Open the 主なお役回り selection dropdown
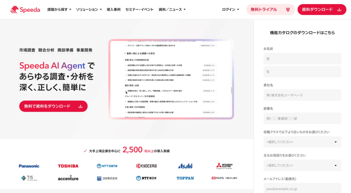Screen dimensions: 351x193 [x=302, y=165]
